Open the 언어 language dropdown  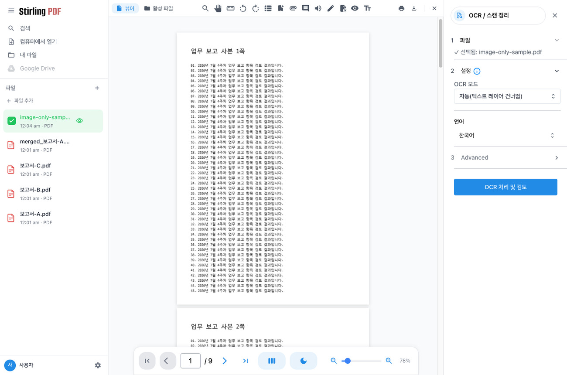pos(507,136)
